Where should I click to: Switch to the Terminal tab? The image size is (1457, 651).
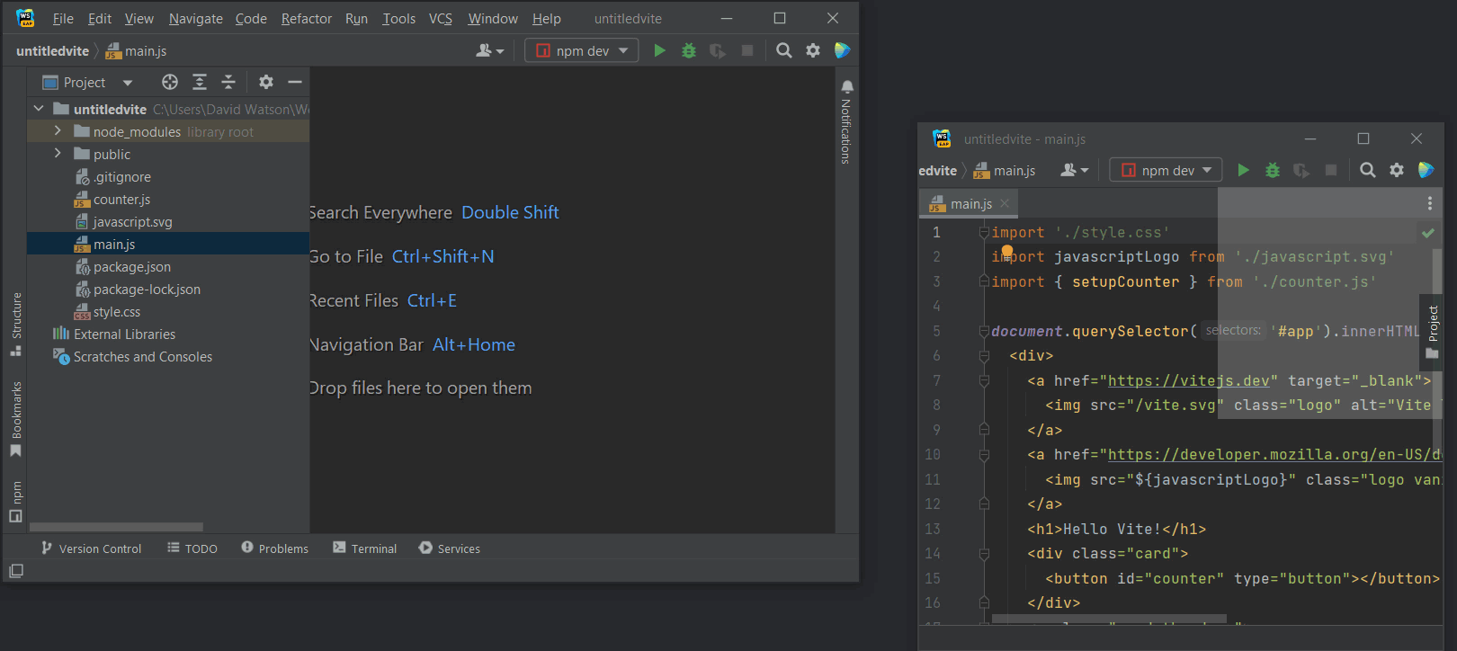click(x=364, y=548)
